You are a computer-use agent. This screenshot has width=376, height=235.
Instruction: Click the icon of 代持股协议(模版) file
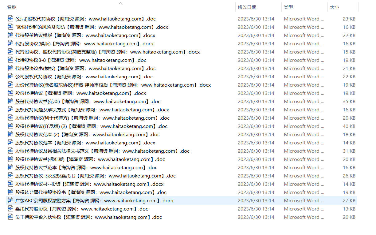point(10,43)
